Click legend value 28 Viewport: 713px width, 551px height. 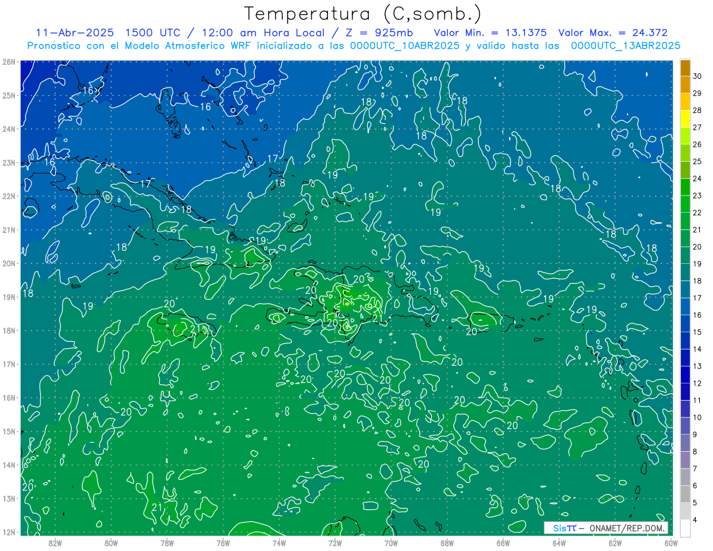coord(698,110)
